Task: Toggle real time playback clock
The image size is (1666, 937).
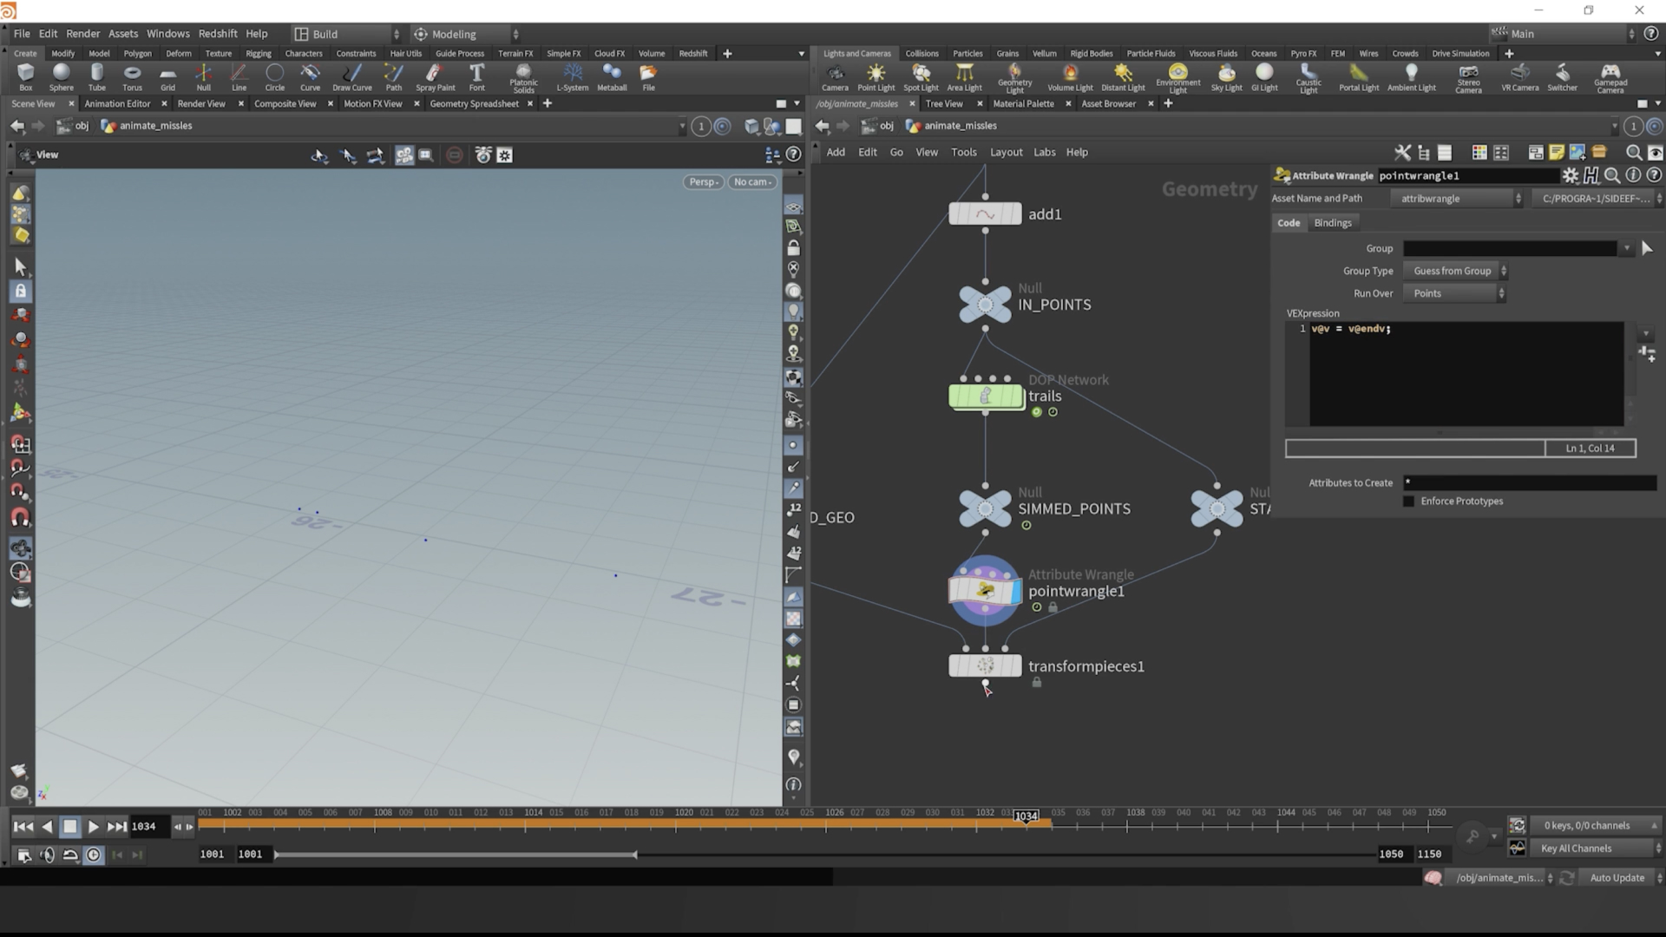Action: (x=93, y=855)
